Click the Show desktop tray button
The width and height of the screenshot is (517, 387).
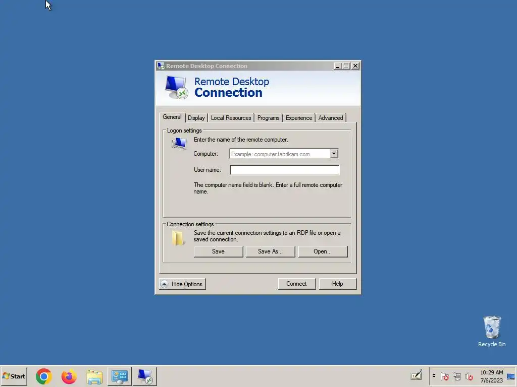(511, 376)
